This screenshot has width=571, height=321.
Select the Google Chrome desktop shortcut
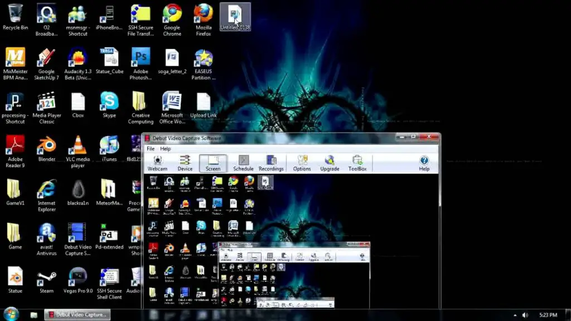(x=172, y=20)
